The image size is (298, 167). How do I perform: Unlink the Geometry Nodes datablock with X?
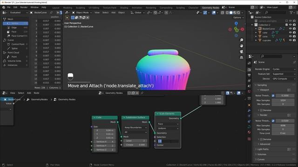(137, 93)
